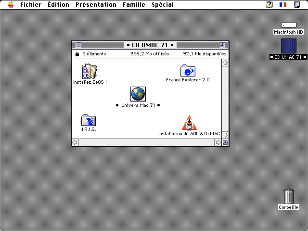Click the 'I.R.I.S.' label

click(x=89, y=129)
